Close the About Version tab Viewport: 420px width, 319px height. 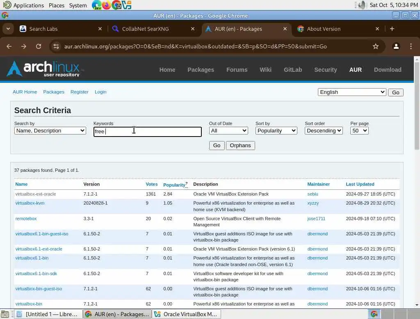click(377, 29)
